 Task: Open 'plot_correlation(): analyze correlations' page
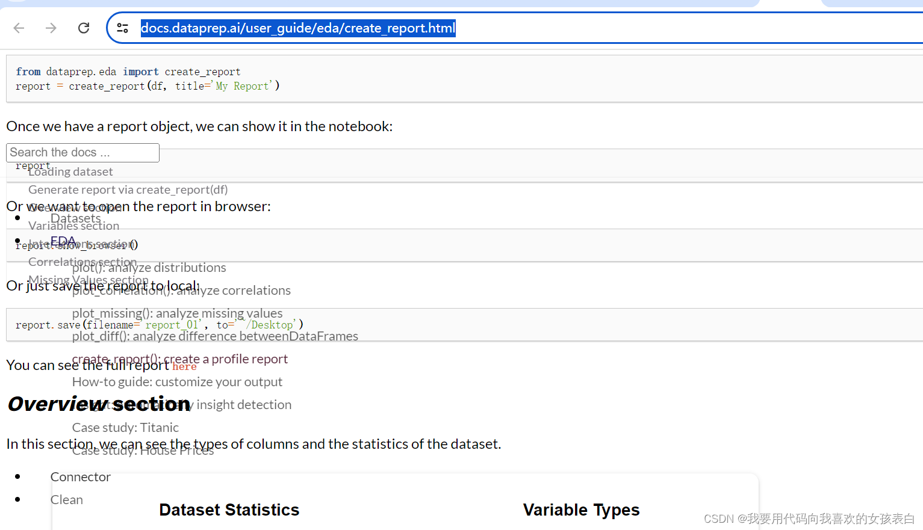tap(181, 290)
